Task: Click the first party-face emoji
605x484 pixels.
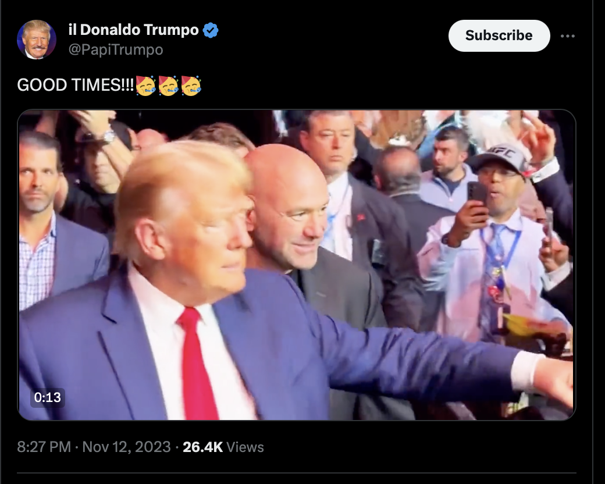Action: pyautogui.click(x=145, y=86)
